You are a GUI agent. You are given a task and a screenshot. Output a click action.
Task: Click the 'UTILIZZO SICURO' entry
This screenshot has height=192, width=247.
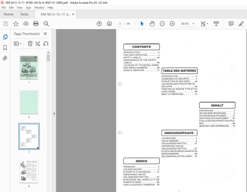click(x=141, y=169)
